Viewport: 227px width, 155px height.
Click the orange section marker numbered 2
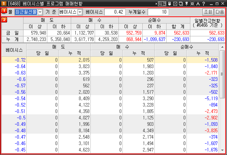4,19
